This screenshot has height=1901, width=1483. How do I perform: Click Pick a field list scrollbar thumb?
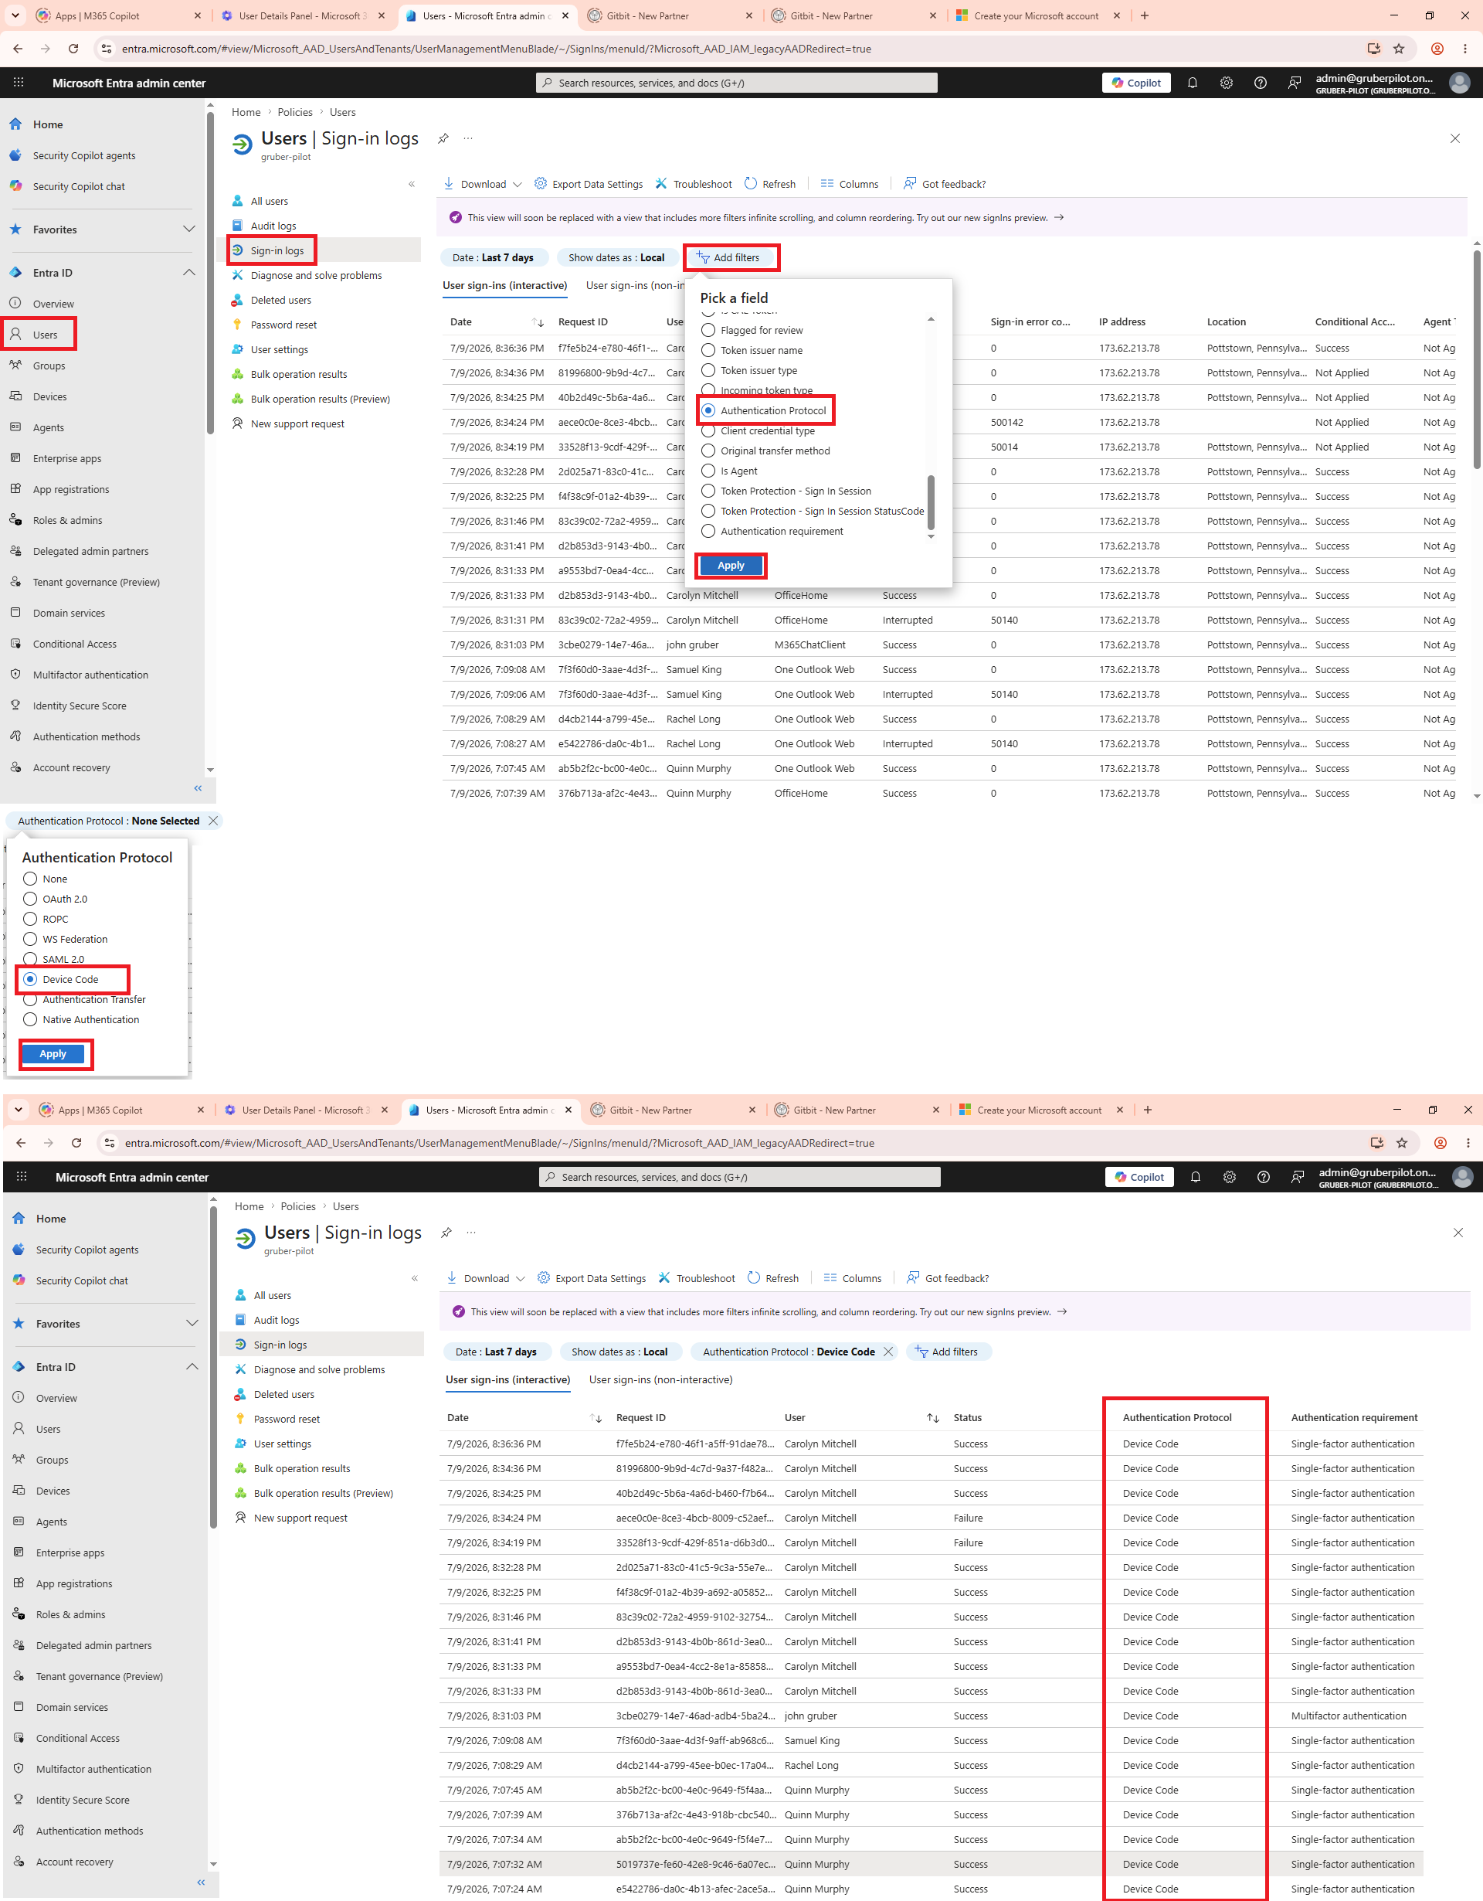931,502
